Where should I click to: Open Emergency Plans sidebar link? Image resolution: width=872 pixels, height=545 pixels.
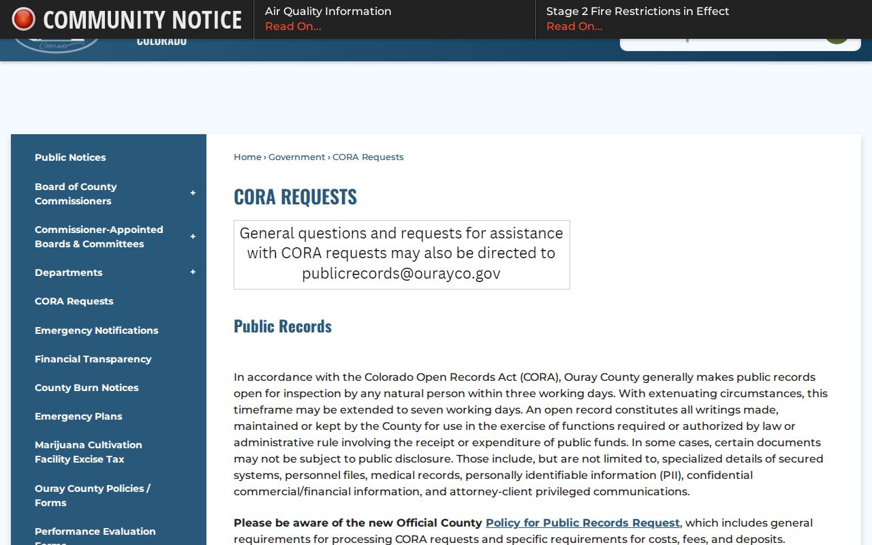(78, 416)
